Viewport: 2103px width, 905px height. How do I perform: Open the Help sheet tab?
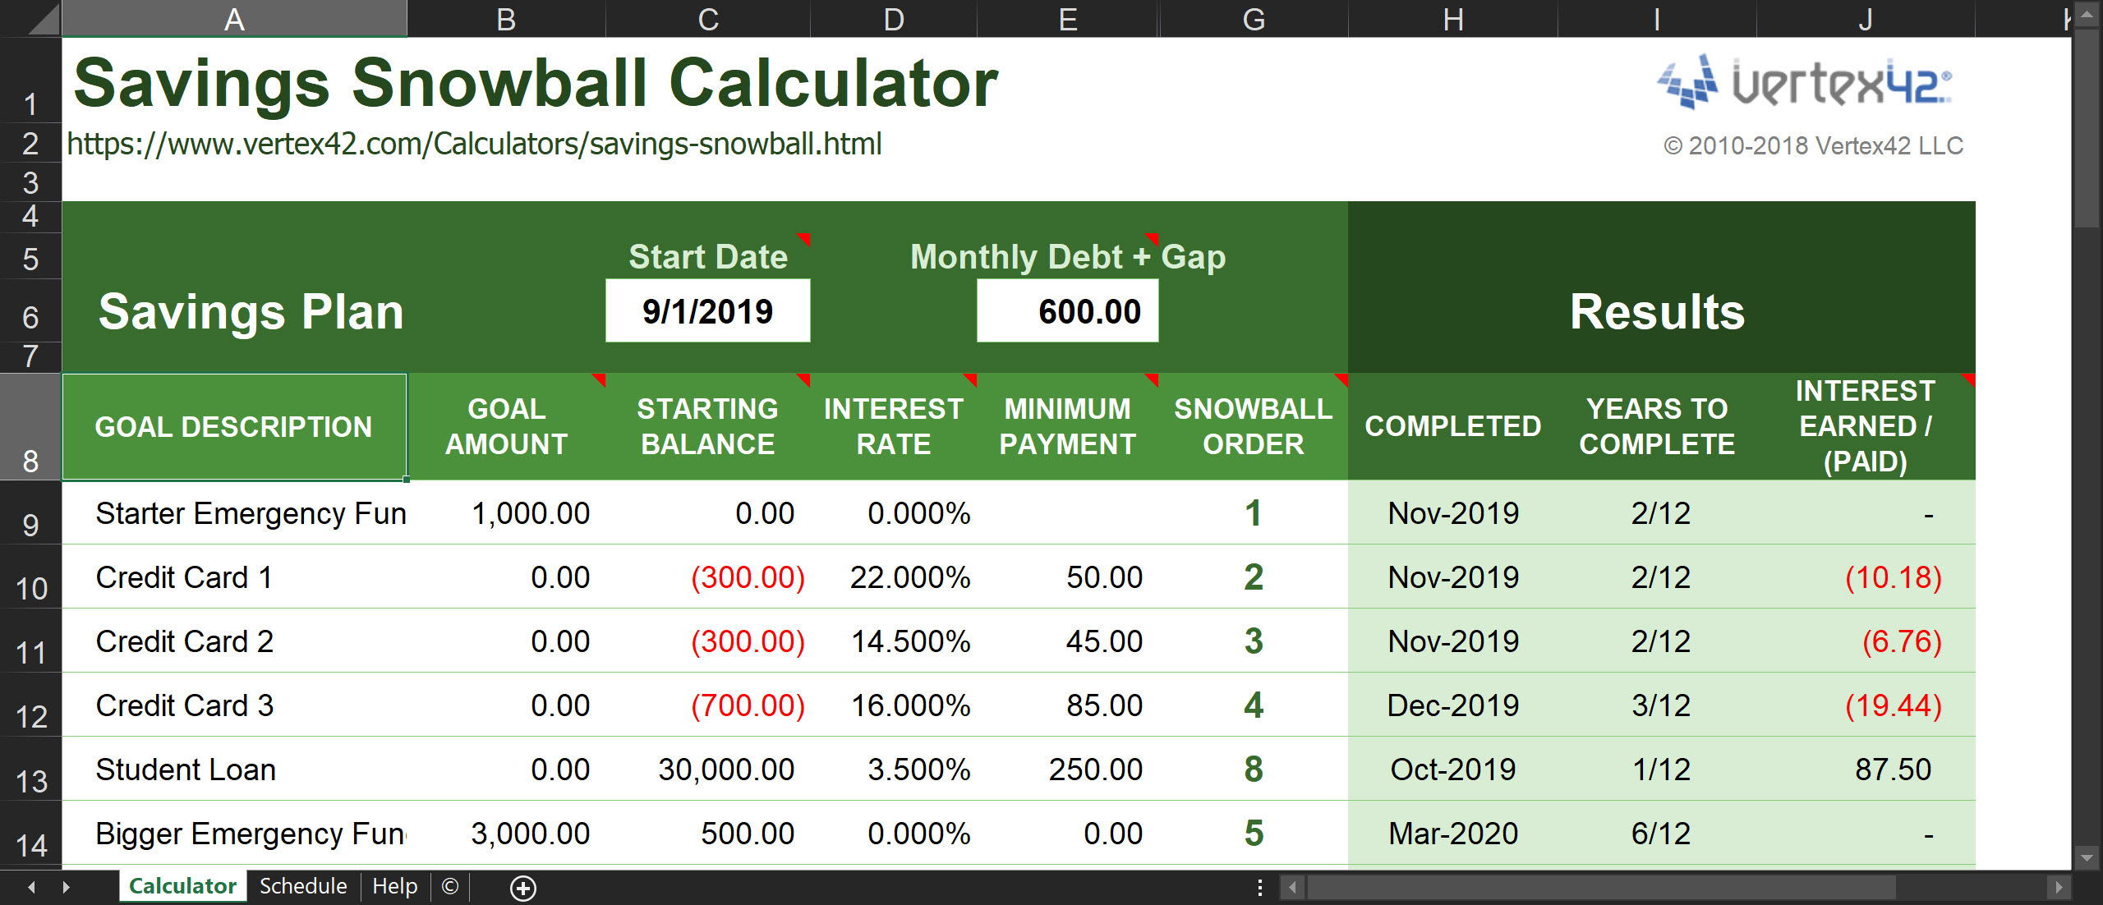pyautogui.click(x=394, y=886)
